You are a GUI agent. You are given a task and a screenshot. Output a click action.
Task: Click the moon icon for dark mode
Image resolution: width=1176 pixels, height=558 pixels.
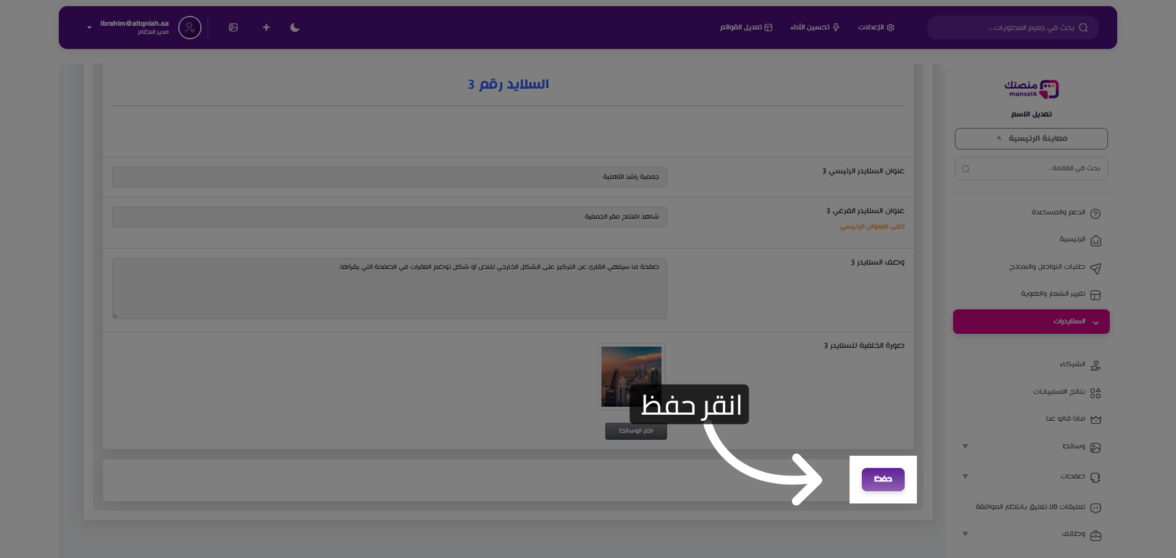(x=295, y=28)
